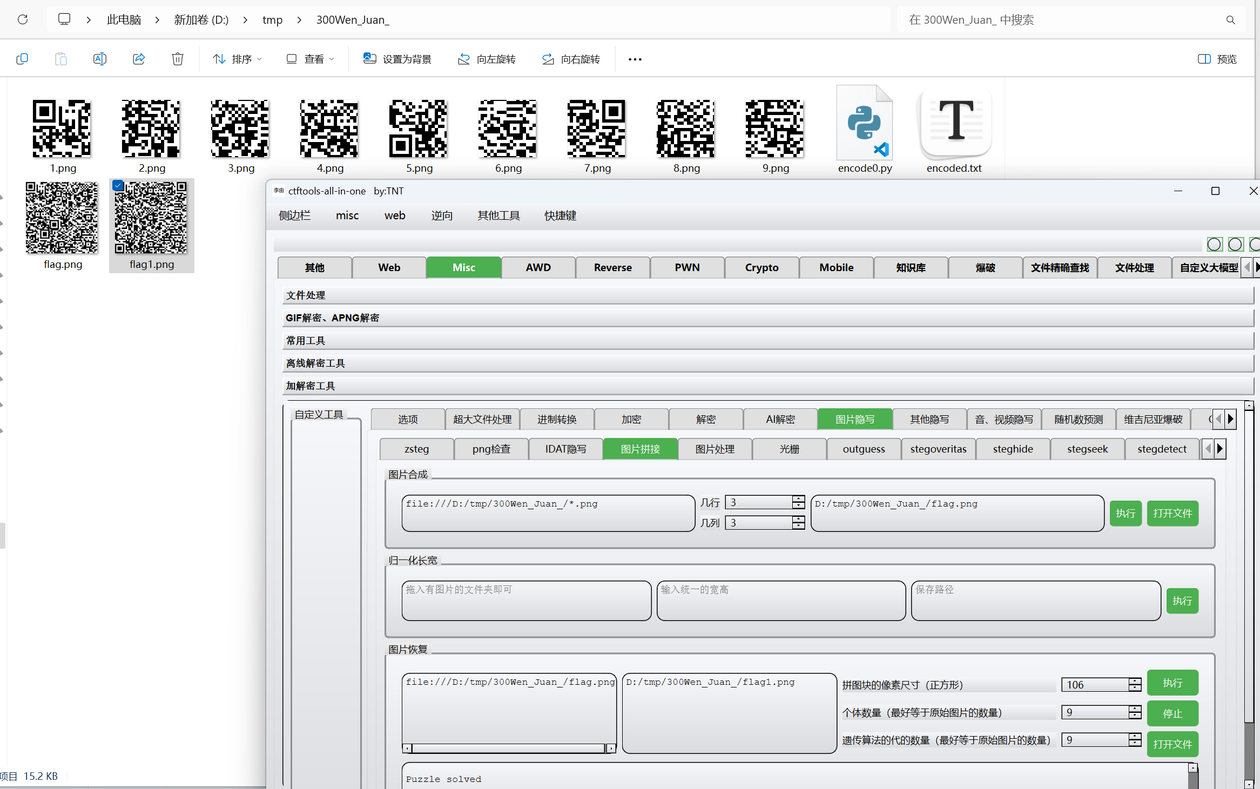Click the Explorer rename icon
The image size is (1260, 789).
tap(100, 59)
